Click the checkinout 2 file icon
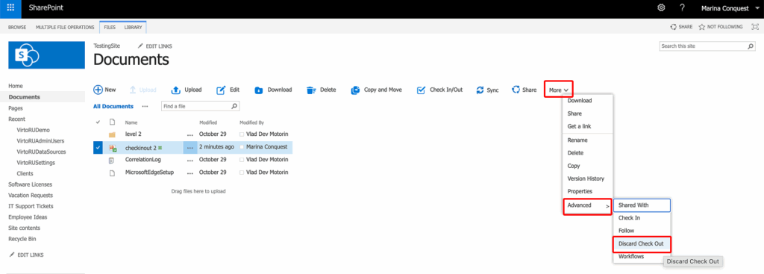The height and width of the screenshot is (274, 764). click(x=112, y=148)
